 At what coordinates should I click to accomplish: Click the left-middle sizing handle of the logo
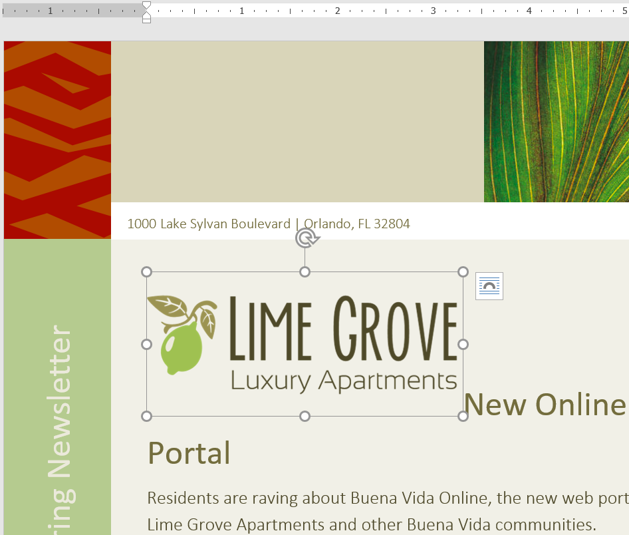[x=146, y=344]
